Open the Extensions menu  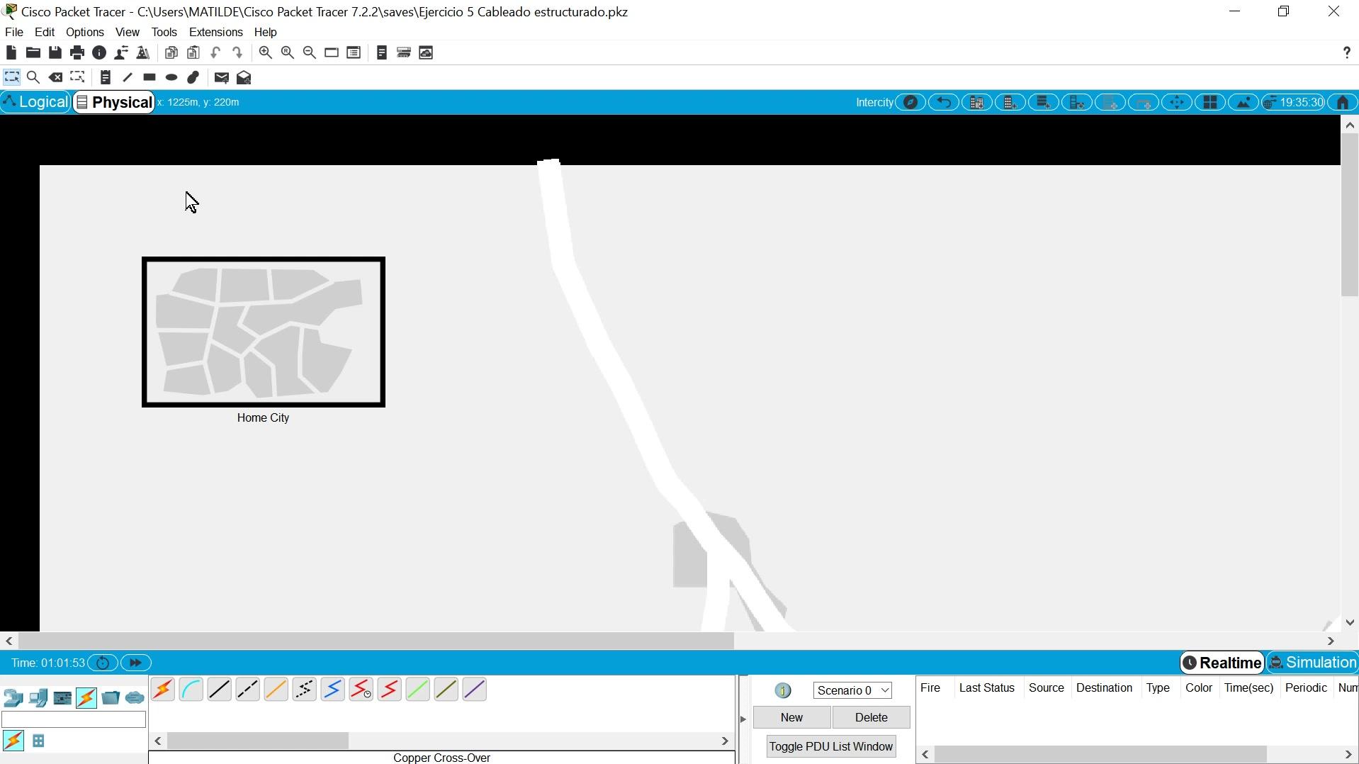[x=216, y=33]
